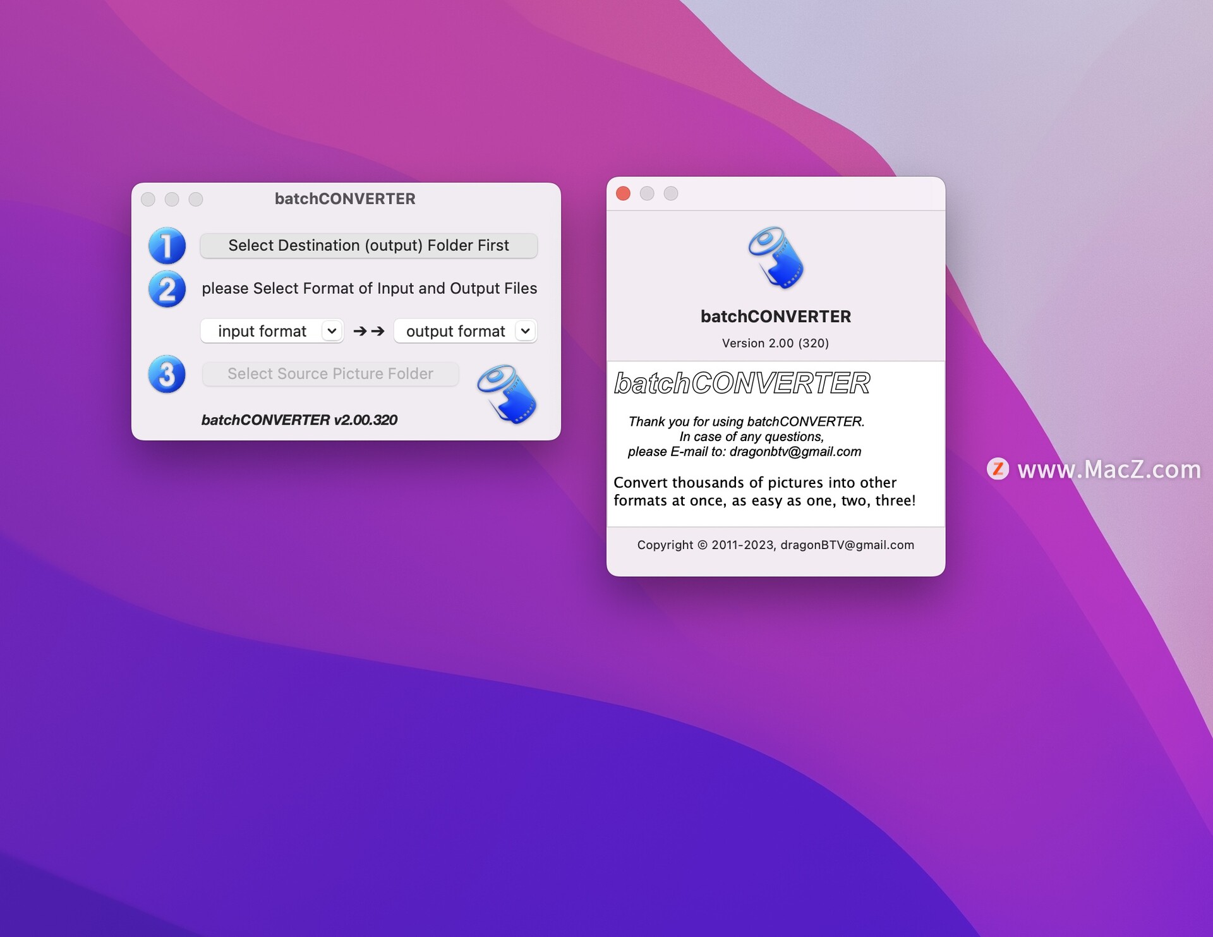The image size is (1213, 937).
Task: Select Destination (output) Folder First button
Action: click(x=368, y=246)
